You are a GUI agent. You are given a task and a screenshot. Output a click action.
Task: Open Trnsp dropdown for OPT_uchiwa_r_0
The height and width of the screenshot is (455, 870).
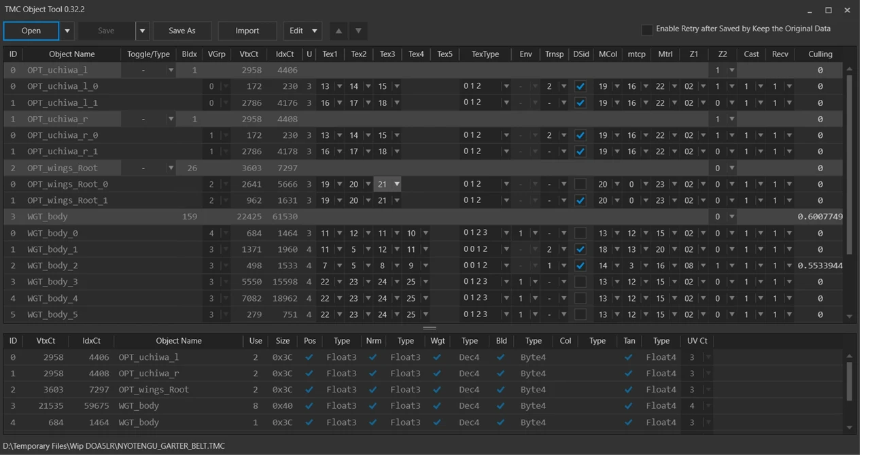pyautogui.click(x=563, y=135)
